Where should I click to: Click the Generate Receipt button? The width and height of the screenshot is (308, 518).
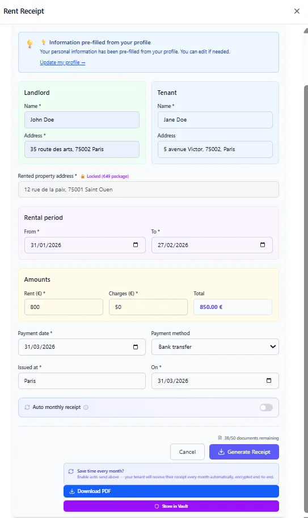tap(244, 452)
